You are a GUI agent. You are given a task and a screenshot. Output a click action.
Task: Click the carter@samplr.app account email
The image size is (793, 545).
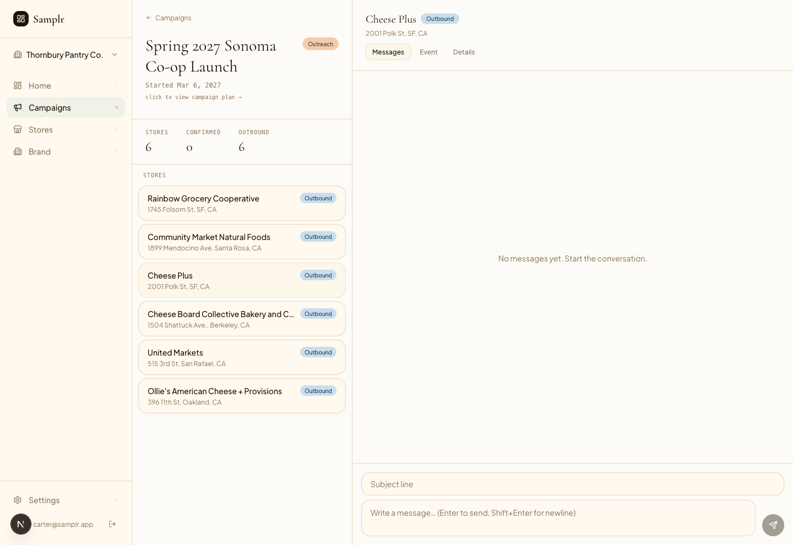63,524
